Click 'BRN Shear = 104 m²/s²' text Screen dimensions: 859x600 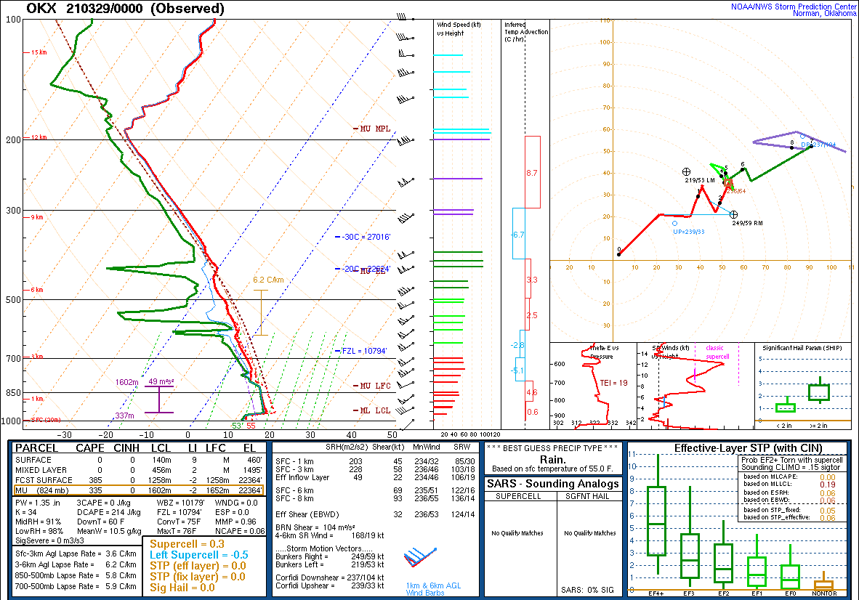(315, 527)
